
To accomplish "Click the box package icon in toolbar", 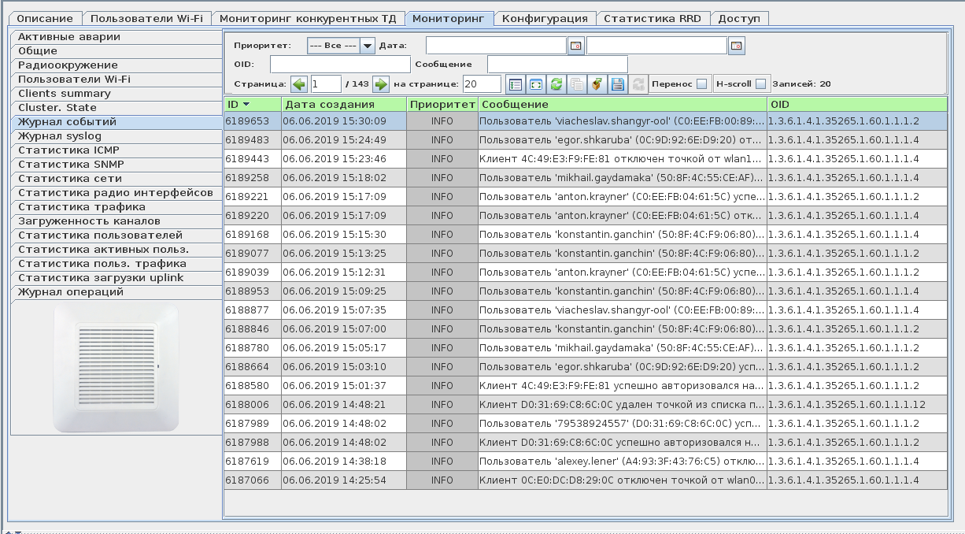I will [x=597, y=84].
